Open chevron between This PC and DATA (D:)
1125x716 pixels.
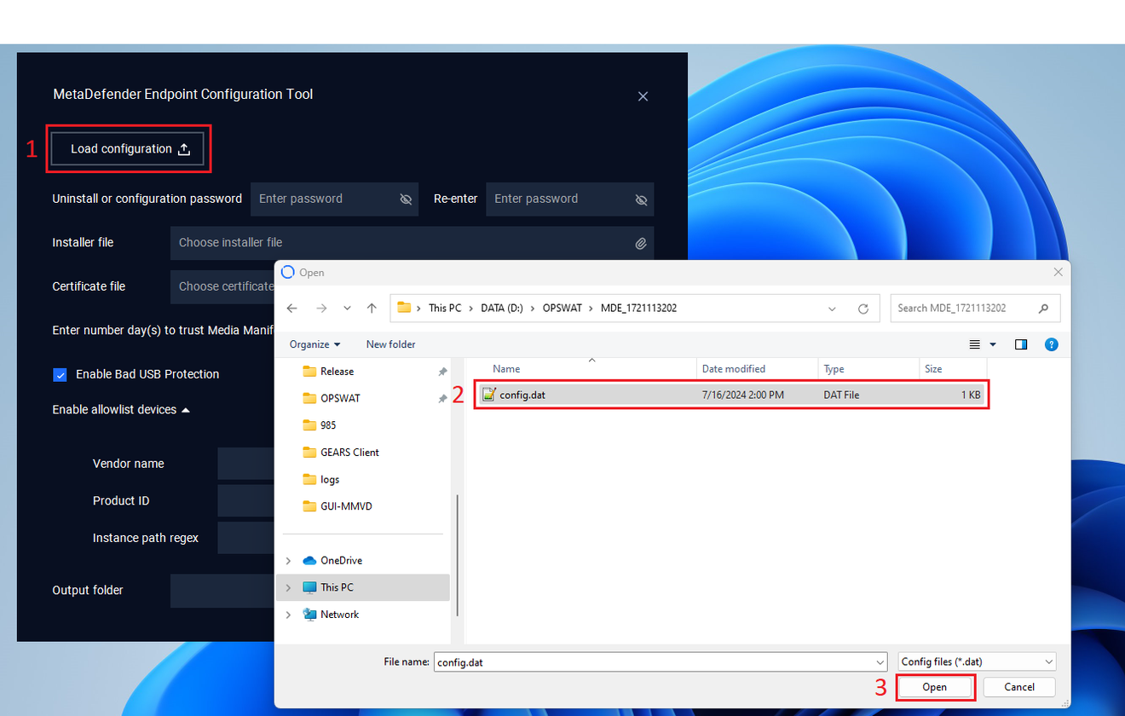point(470,309)
